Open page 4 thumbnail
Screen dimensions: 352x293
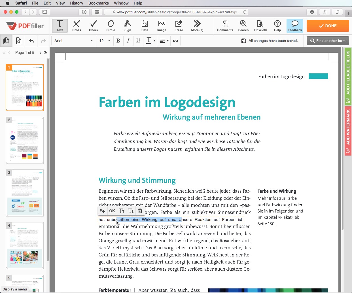tap(25, 246)
